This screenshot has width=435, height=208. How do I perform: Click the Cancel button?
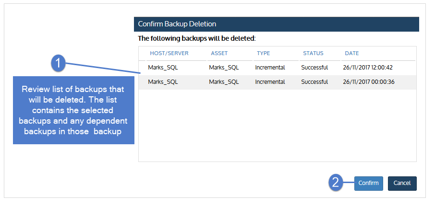(402, 184)
